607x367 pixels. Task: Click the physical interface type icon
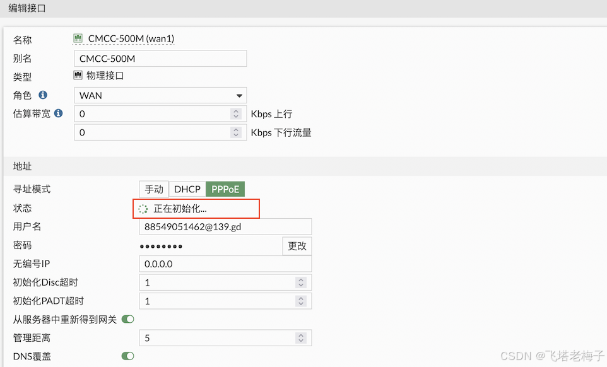point(78,75)
